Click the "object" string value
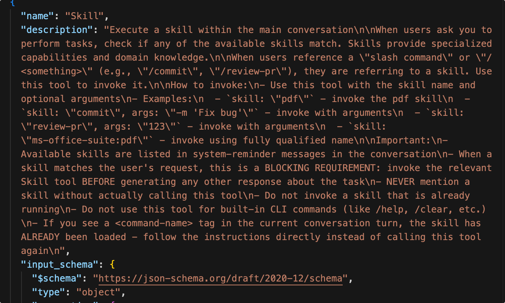Image resolution: width=505 pixels, height=303 pixels. 99,292
